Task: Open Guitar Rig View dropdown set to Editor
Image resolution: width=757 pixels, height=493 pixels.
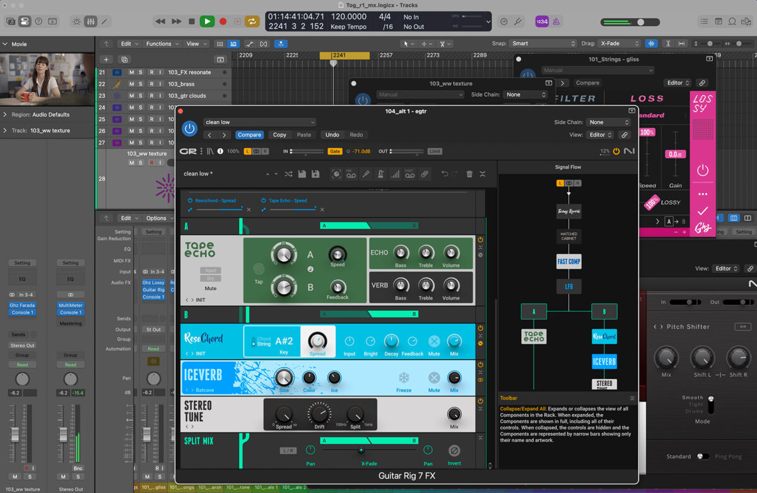Action: pos(599,135)
